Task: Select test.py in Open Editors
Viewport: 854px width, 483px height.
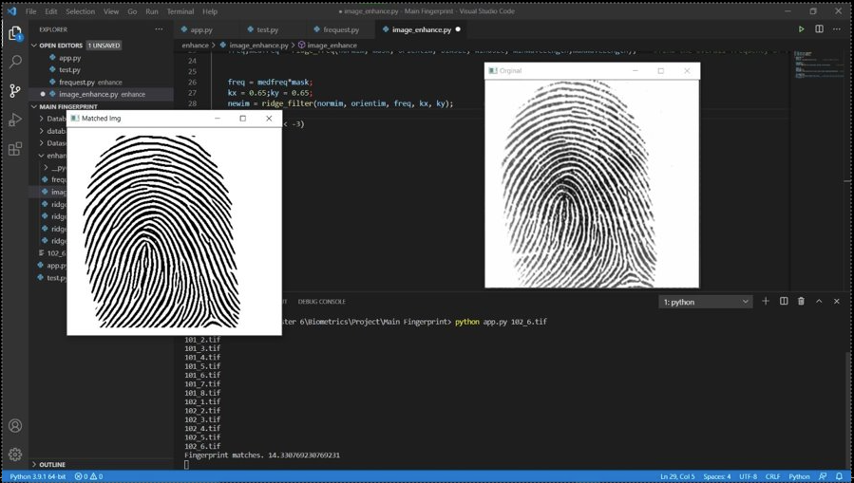Action: tap(69, 69)
